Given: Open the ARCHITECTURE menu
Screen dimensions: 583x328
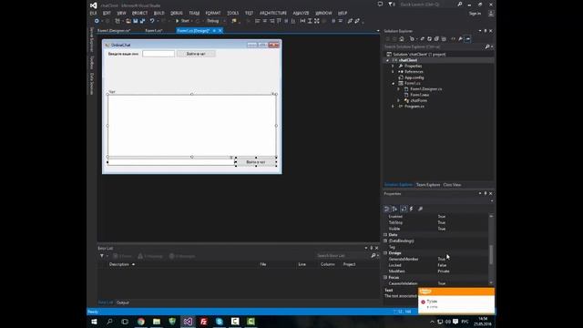Looking at the screenshot, I should (273, 13).
